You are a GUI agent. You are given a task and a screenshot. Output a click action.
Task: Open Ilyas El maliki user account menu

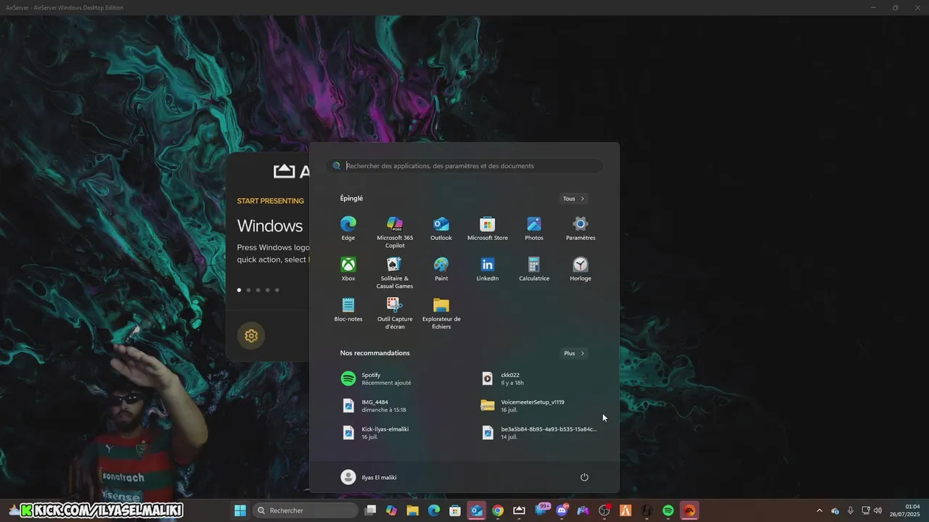pos(369,477)
